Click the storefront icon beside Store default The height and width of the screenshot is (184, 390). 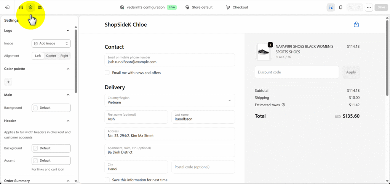tap(187, 8)
